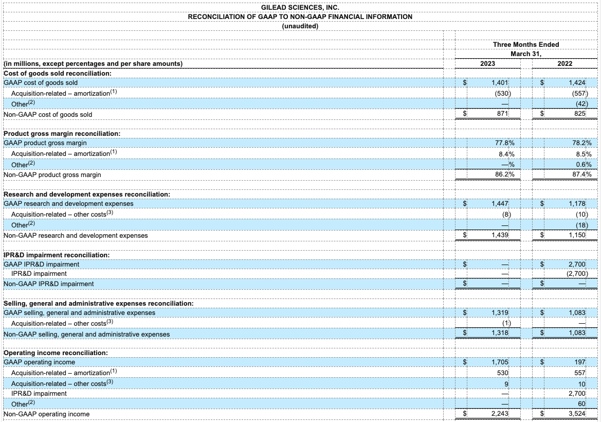Click the 9 acquisition-related other costs value
The width and height of the screenshot is (601, 422).
click(x=506, y=384)
